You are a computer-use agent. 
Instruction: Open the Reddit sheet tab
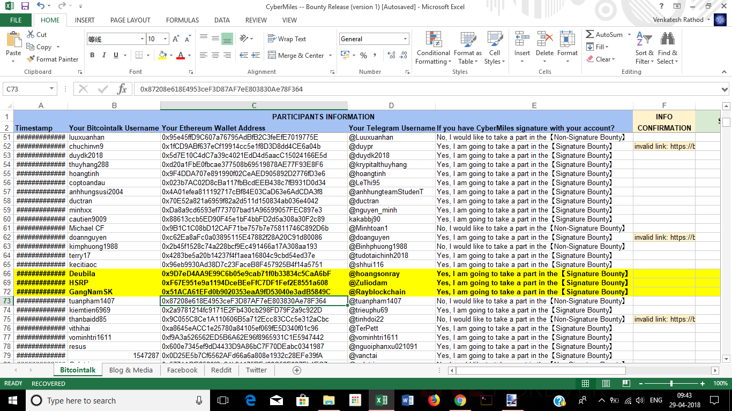click(221, 370)
